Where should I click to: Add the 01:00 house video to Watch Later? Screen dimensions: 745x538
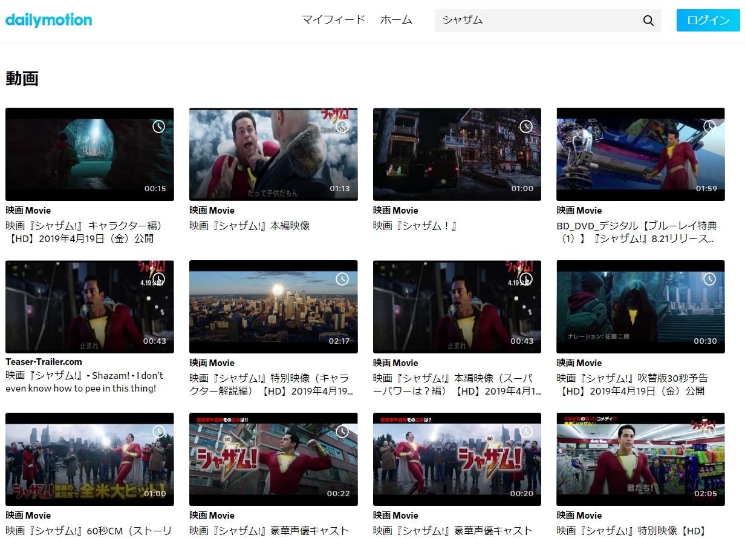coord(526,126)
